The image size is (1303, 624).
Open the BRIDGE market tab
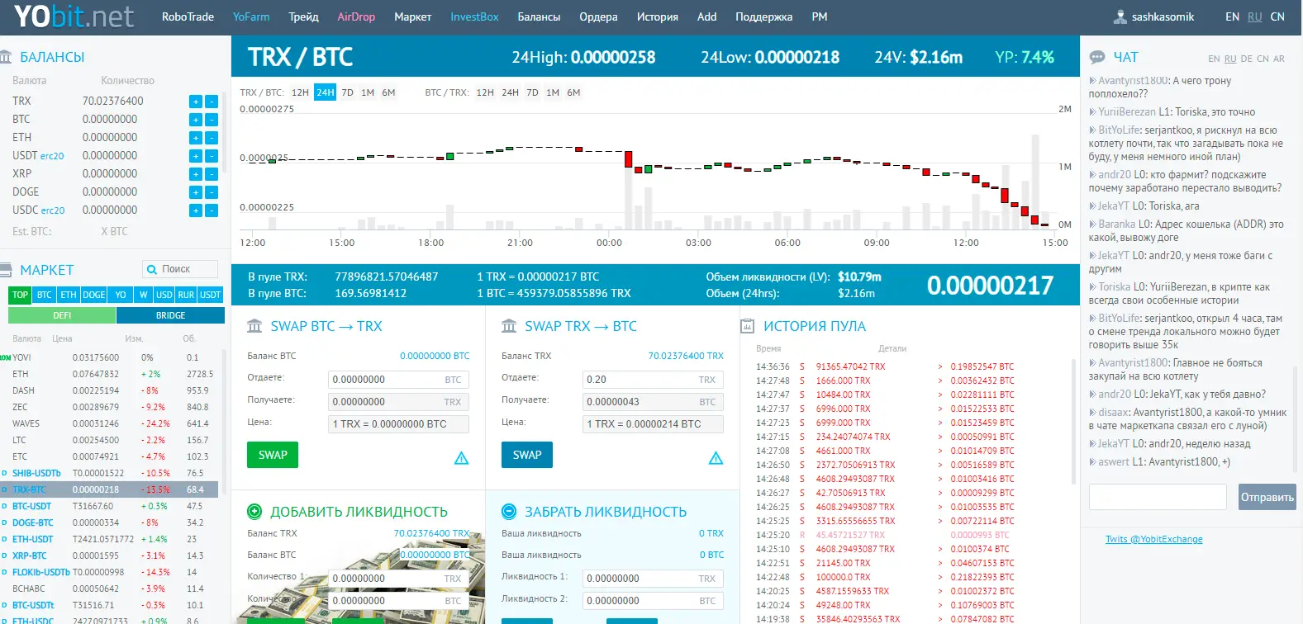coord(170,315)
